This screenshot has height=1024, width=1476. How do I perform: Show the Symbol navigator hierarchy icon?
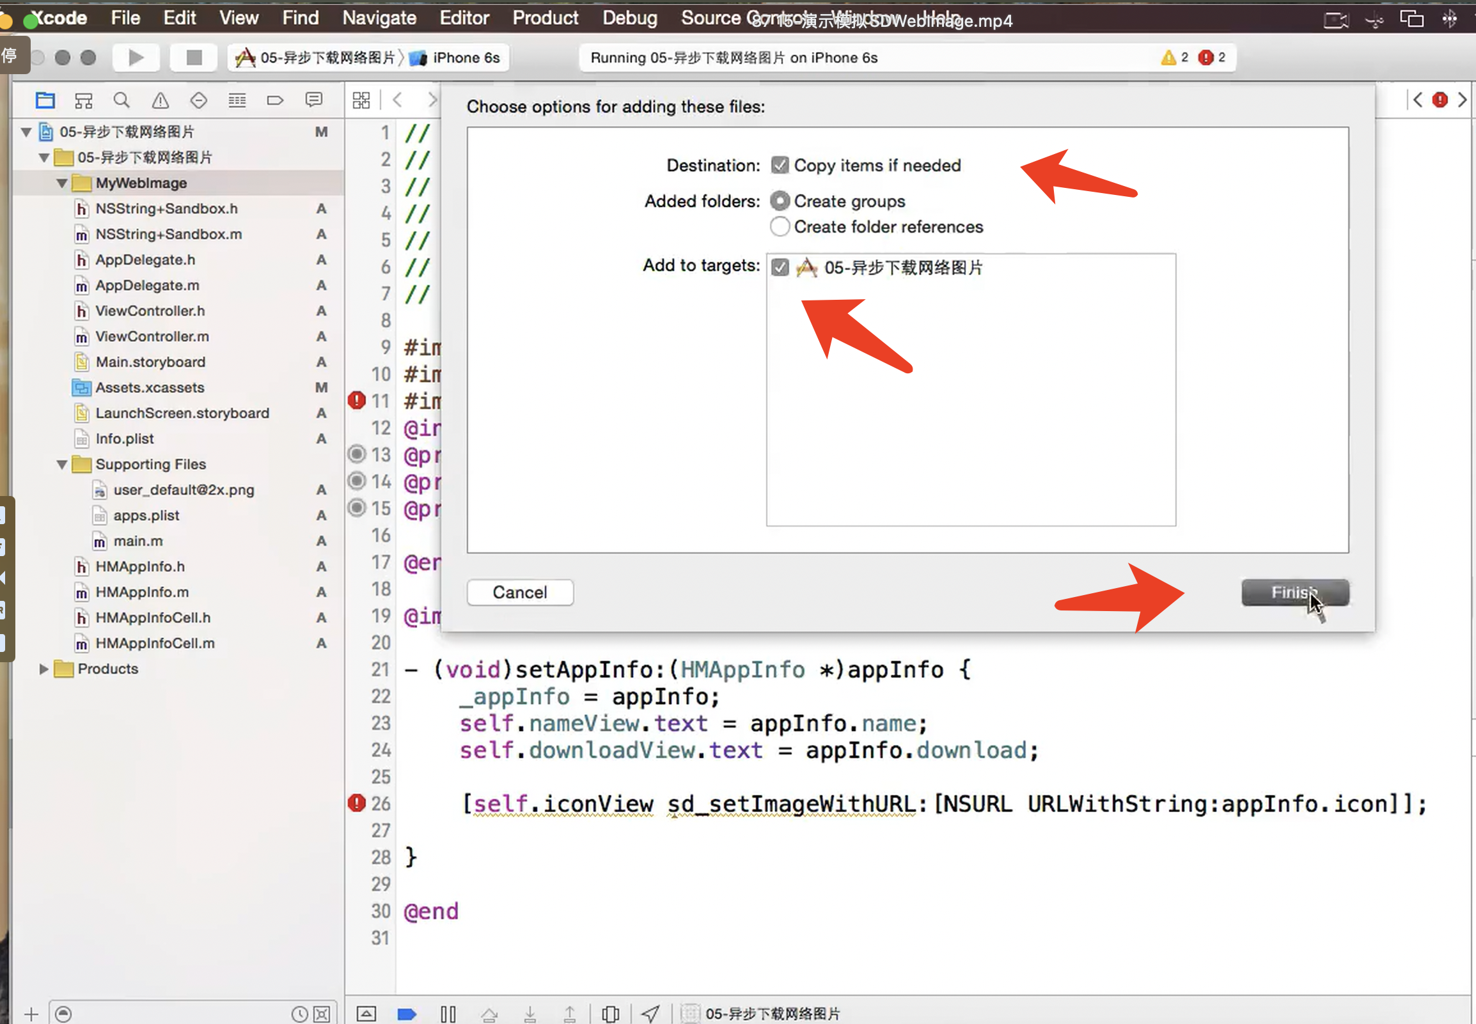click(x=83, y=100)
